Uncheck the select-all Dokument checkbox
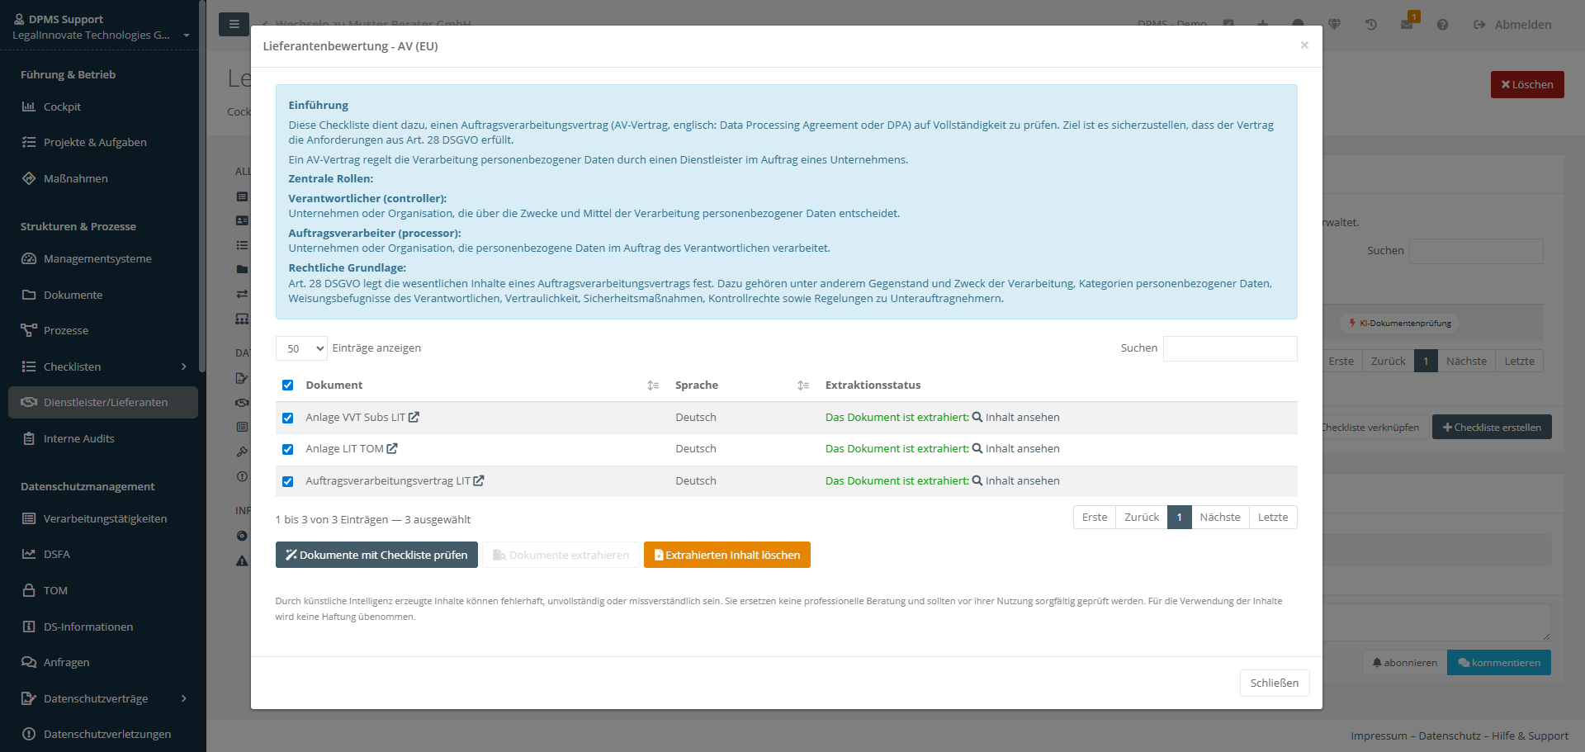1585x752 pixels. [x=288, y=385]
